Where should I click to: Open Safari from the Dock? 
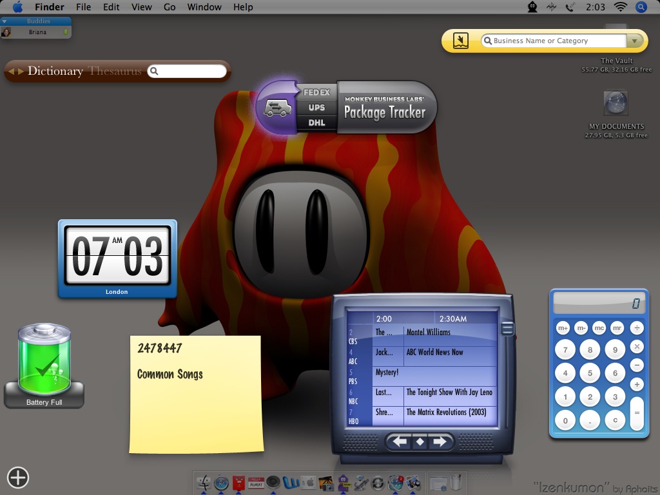[x=221, y=483]
